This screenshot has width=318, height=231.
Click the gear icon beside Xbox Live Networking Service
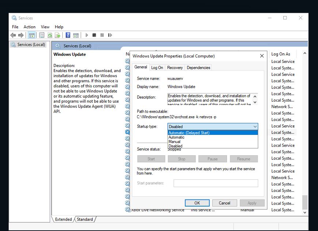(x=127, y=209)
